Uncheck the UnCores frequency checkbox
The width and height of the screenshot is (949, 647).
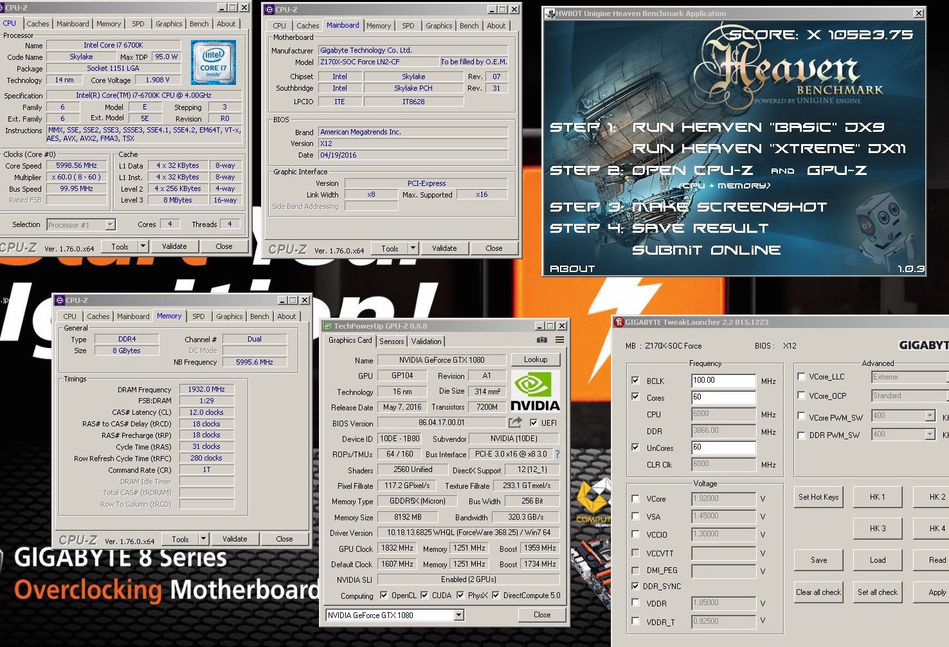(635, 448)
